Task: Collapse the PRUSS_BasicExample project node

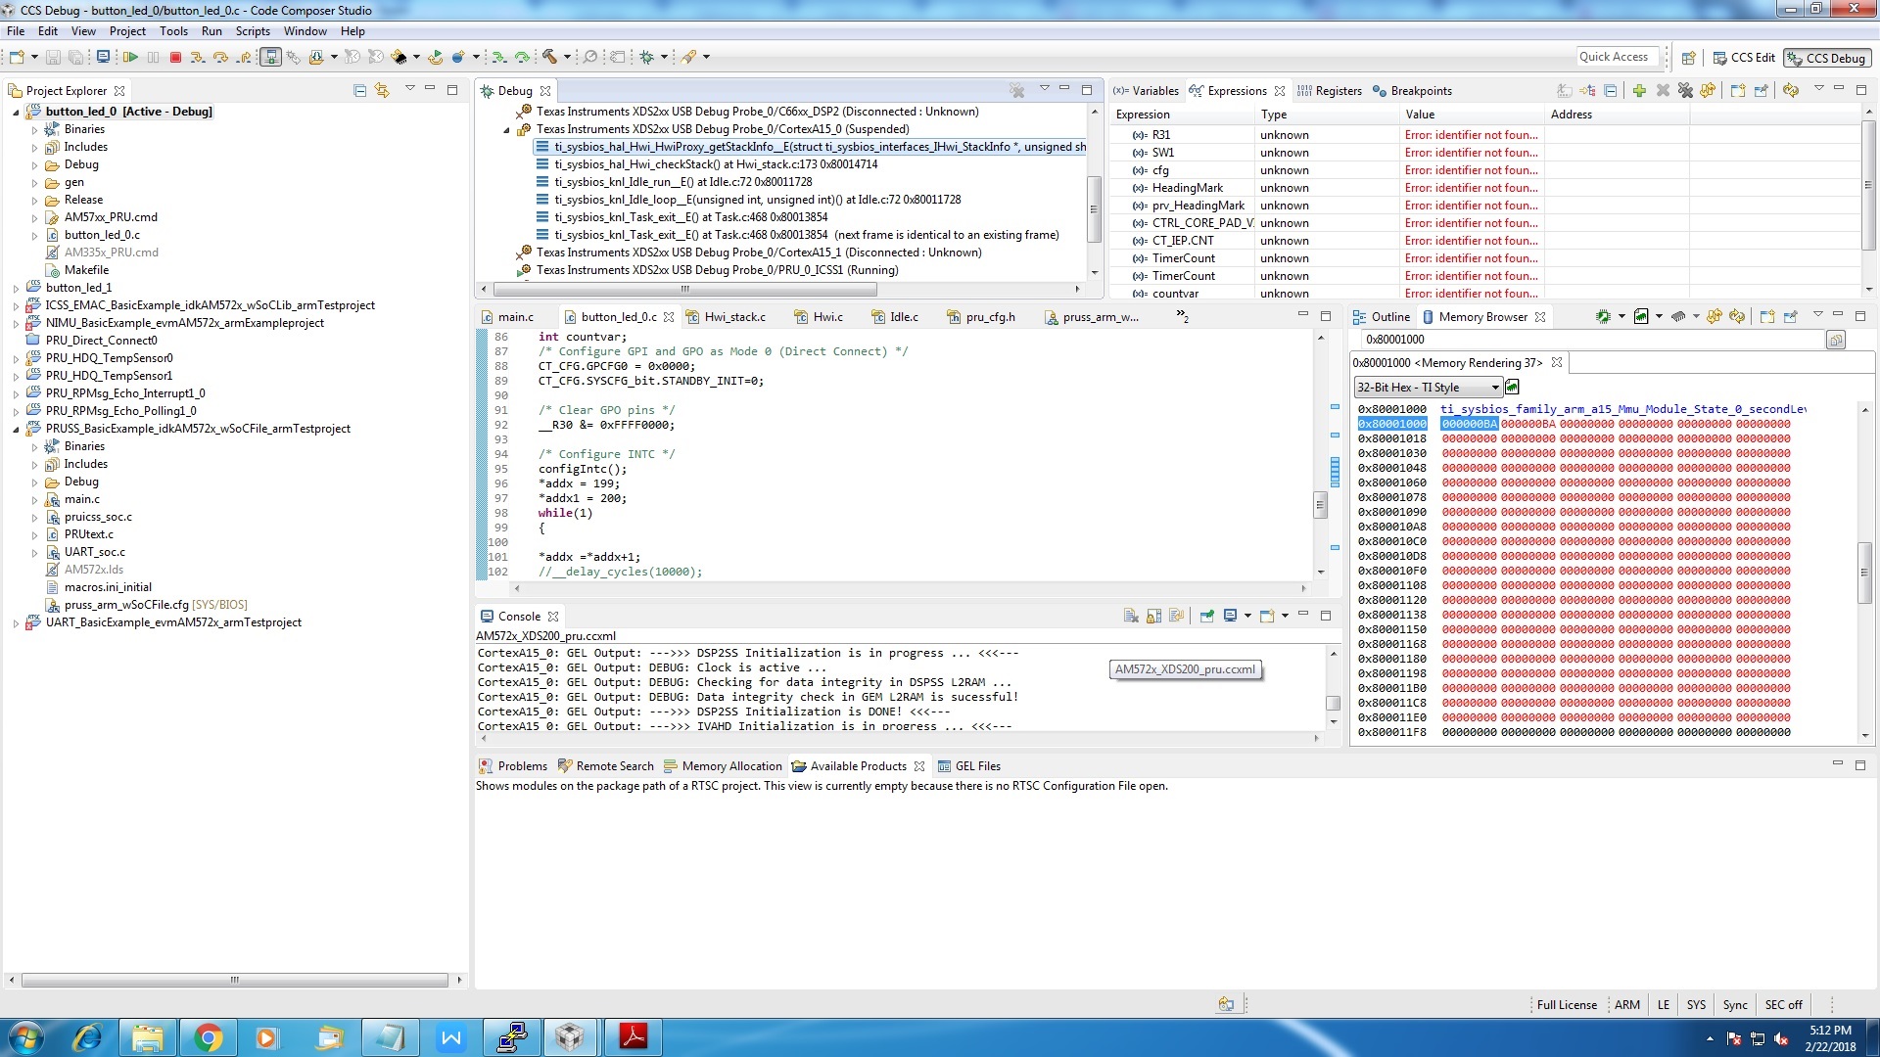Action: 16,429
